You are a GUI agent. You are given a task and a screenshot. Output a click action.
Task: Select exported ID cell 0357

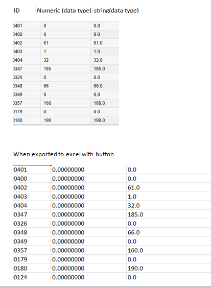click(x=20, y=250)
